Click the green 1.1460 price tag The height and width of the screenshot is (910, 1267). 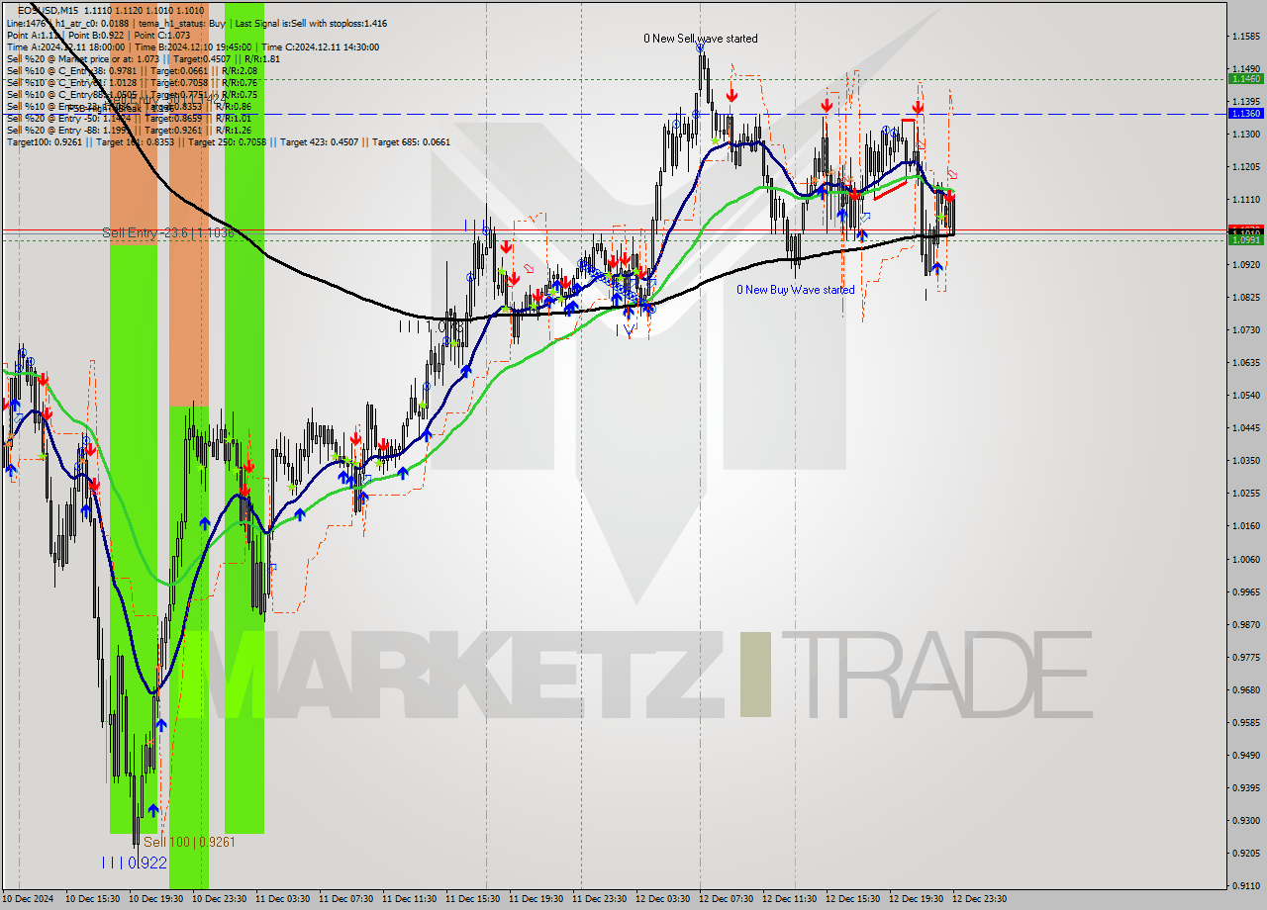pyautogui.click(x=1245, y=78)
